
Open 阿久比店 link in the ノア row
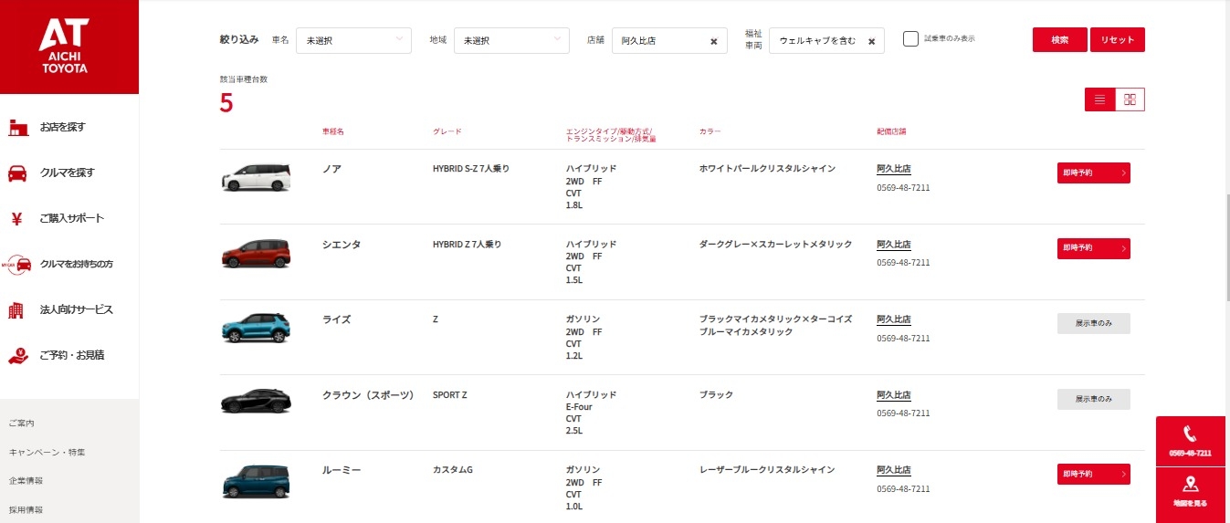pyautogui.click(x=893, y=169)
